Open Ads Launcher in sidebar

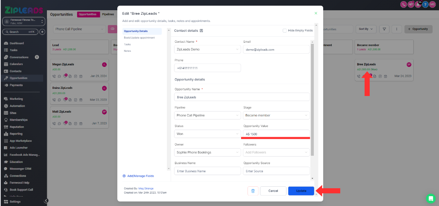[19, 147]
